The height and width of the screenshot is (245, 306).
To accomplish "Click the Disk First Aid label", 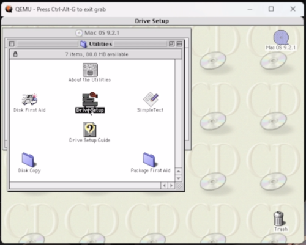I will point(29,110).
